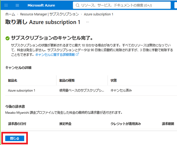Open the Azure portal waffle grid icon
The image size is (177, 145).
point(6,5)
